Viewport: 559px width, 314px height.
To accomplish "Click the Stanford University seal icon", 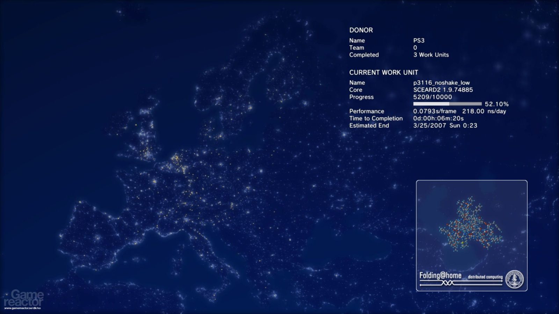I will (x=515, y=279).
